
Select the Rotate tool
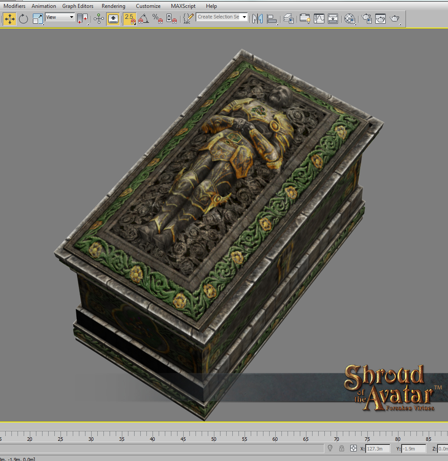pyautogui.click(x=23, y=18)
